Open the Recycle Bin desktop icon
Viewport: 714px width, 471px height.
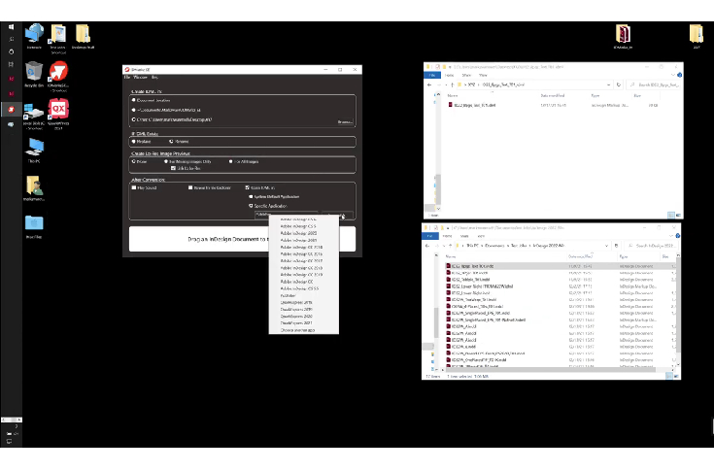pyautogui.click(x=34, y=74)
